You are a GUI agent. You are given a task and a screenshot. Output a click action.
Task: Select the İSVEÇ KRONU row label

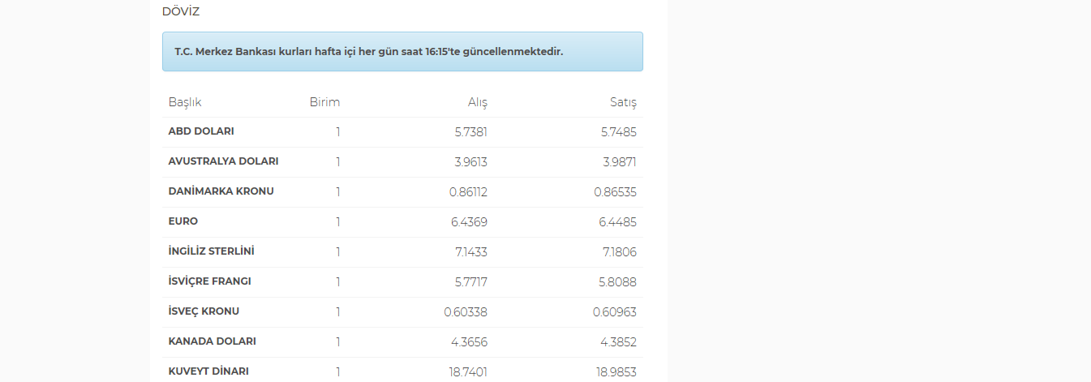coord(204,311)
